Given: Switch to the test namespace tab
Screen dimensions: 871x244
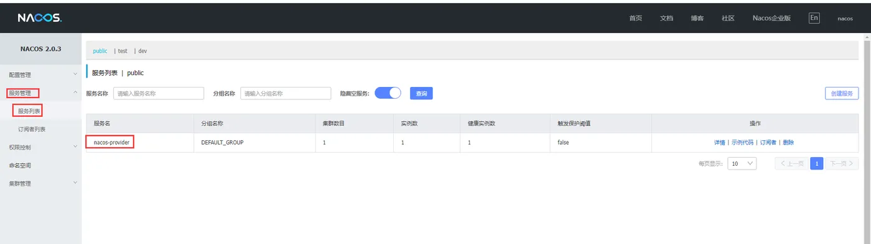Looking at the screenshot, I should click(123, 51).
